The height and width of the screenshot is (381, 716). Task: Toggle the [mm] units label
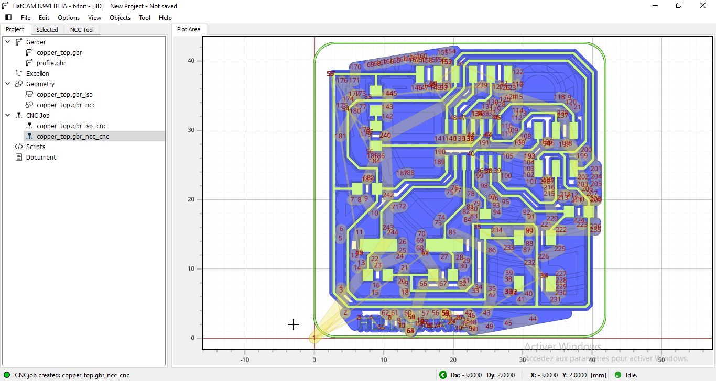[599, 375]
